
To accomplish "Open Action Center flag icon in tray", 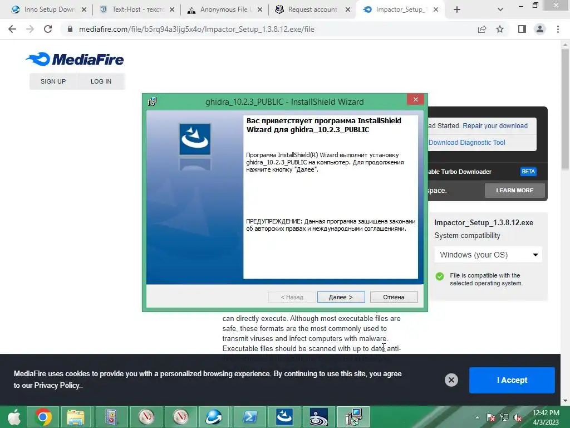I will [490, 417].
